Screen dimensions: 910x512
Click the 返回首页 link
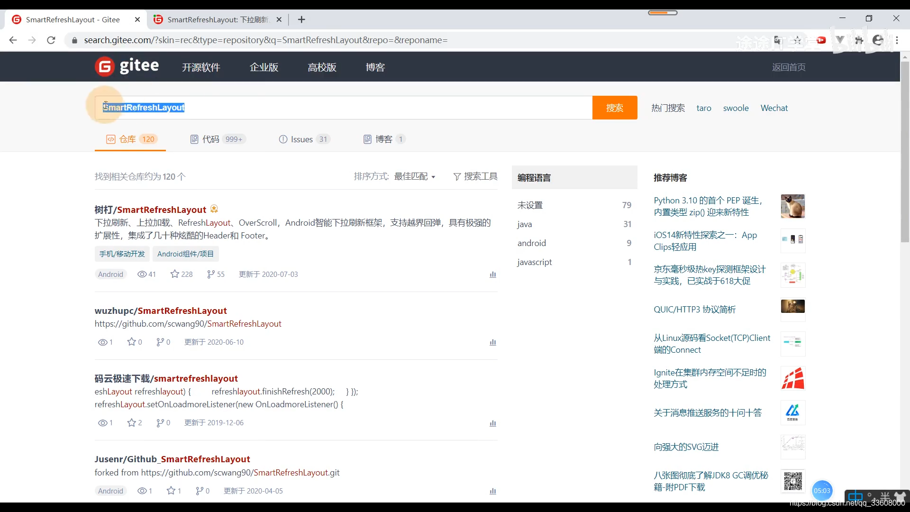(x=789, y=67)
